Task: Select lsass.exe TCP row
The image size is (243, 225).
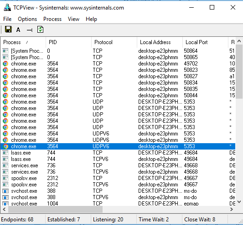Action: (118, 153)
